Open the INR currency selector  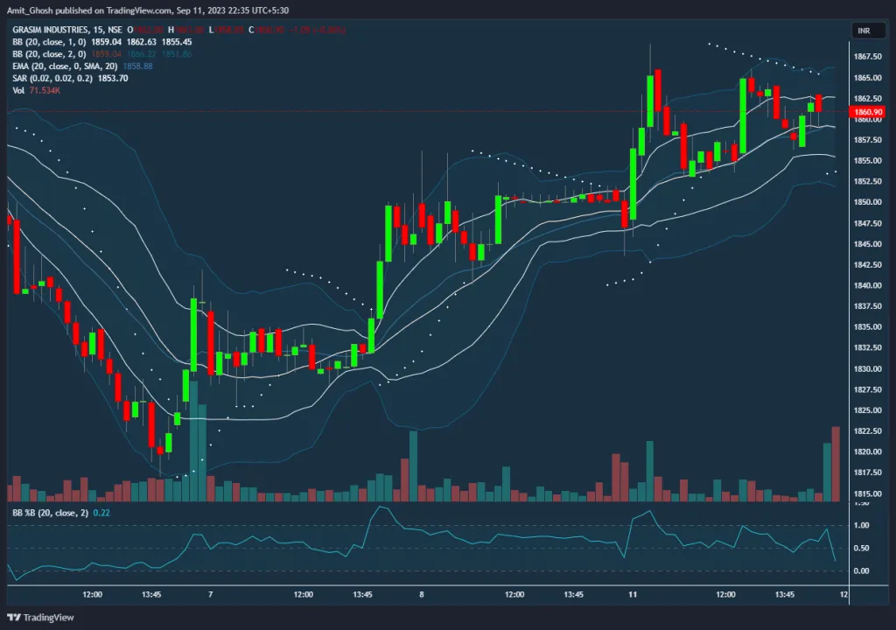(862, 31)
